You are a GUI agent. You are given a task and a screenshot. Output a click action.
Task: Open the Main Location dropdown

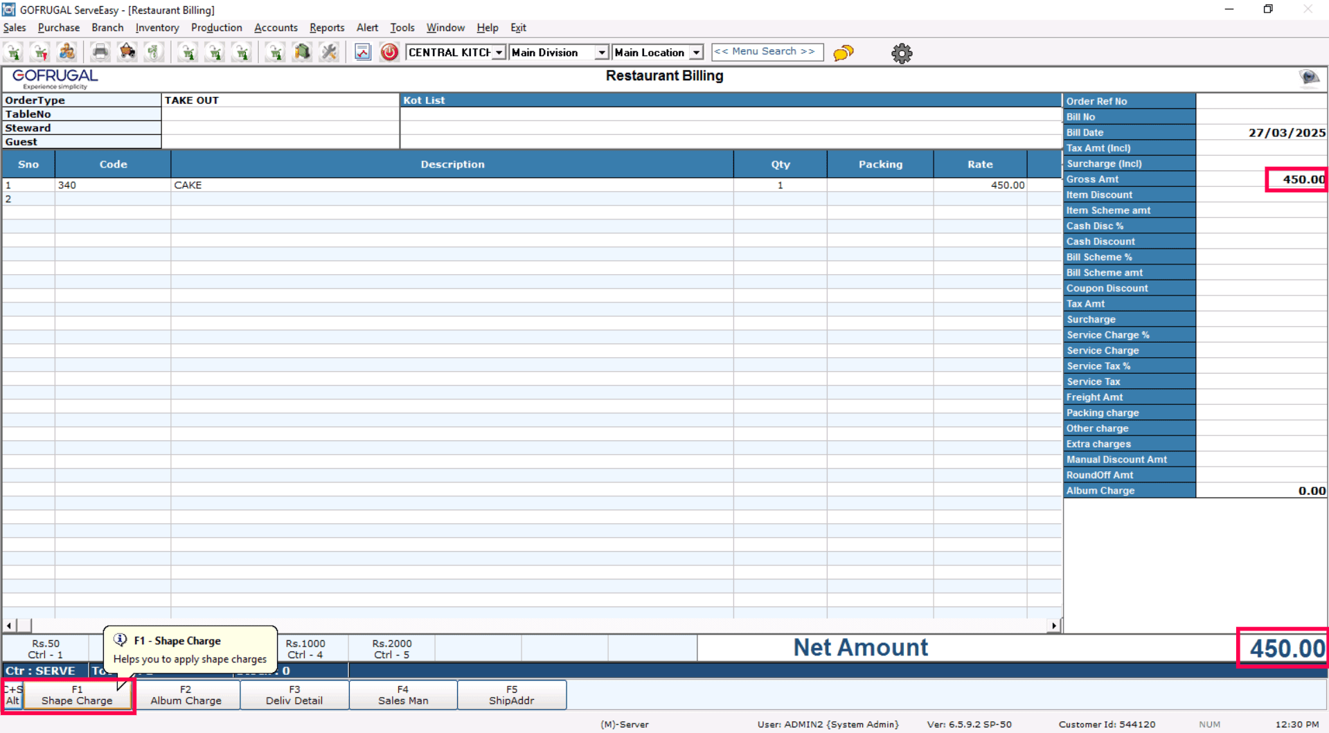(696, 53)
